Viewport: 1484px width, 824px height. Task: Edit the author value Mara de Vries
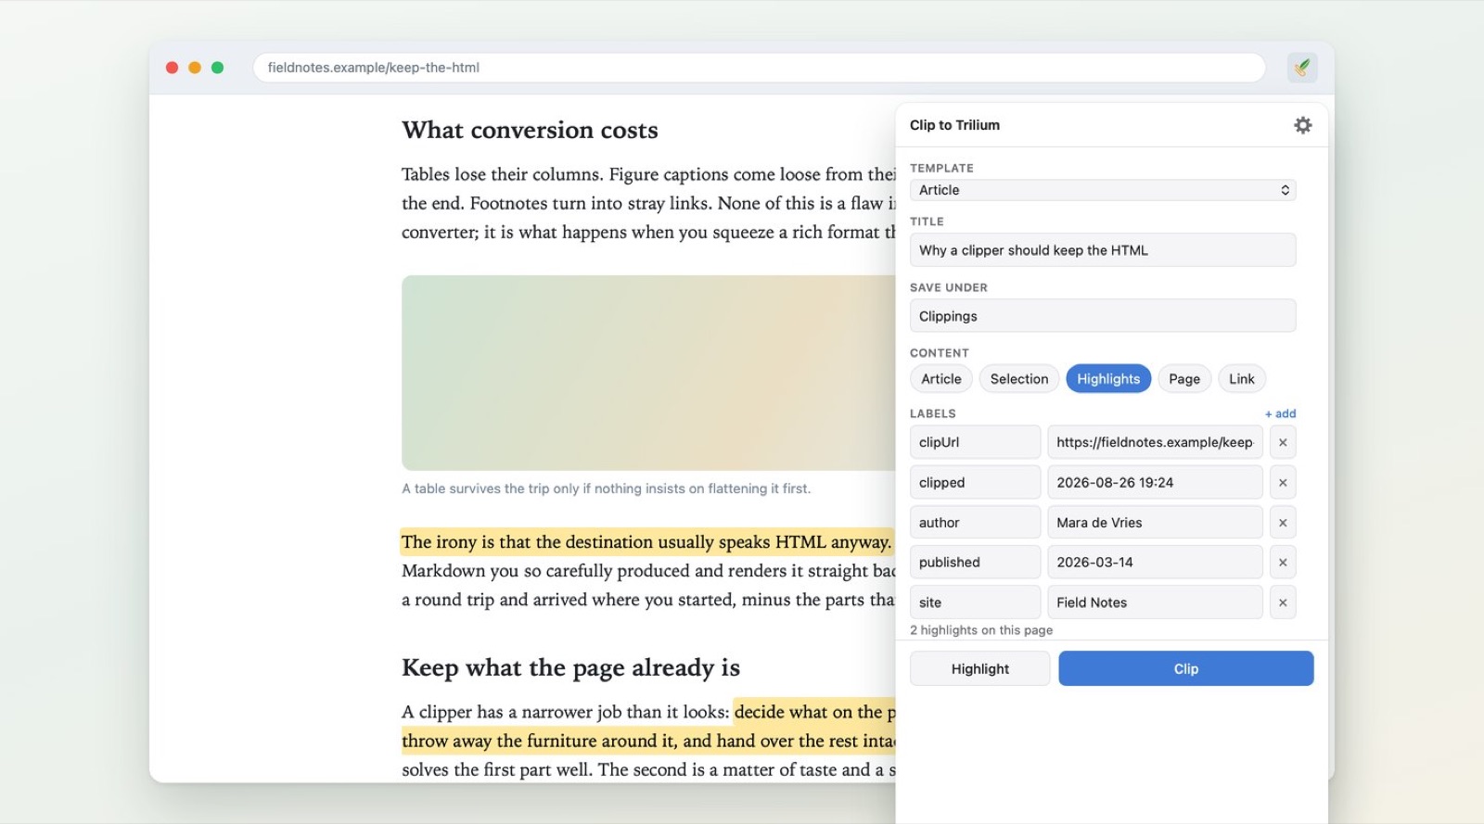tap(1155, 523)
